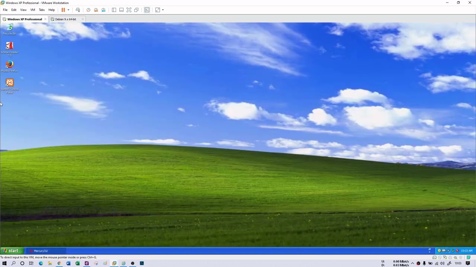Click the Mercury/32 taskbar button

point(47,251)
